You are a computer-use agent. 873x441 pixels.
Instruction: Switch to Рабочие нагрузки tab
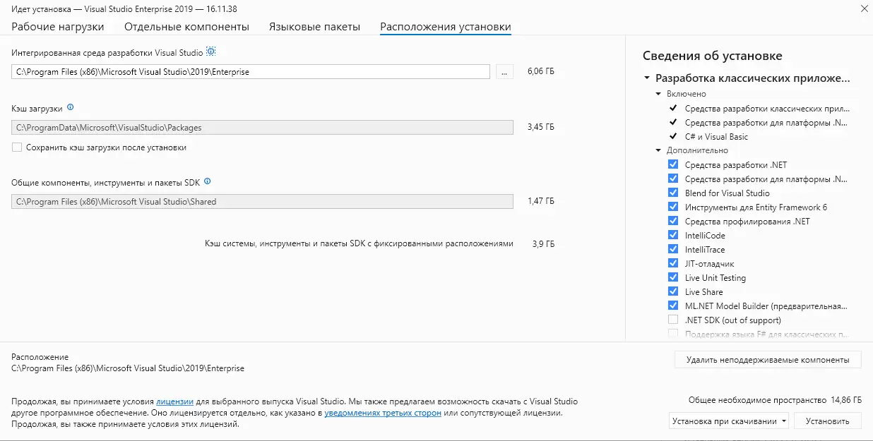[x=58, y=27]
